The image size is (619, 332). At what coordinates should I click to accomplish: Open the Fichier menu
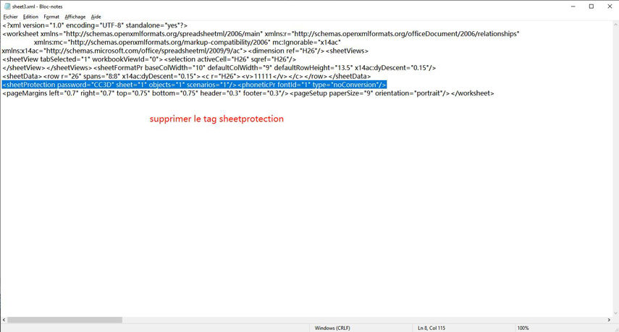point(10,16)
